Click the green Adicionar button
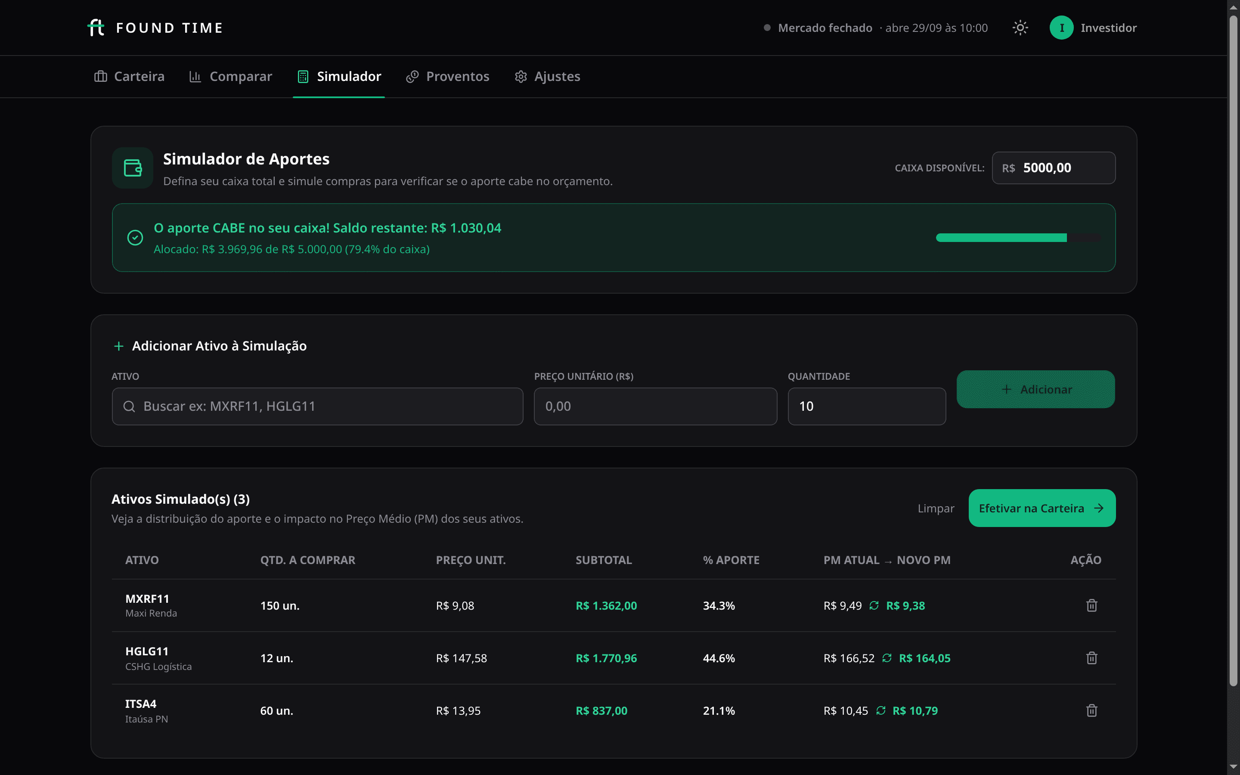Viewport: 1240px width, 775px height. point(1035,390)
